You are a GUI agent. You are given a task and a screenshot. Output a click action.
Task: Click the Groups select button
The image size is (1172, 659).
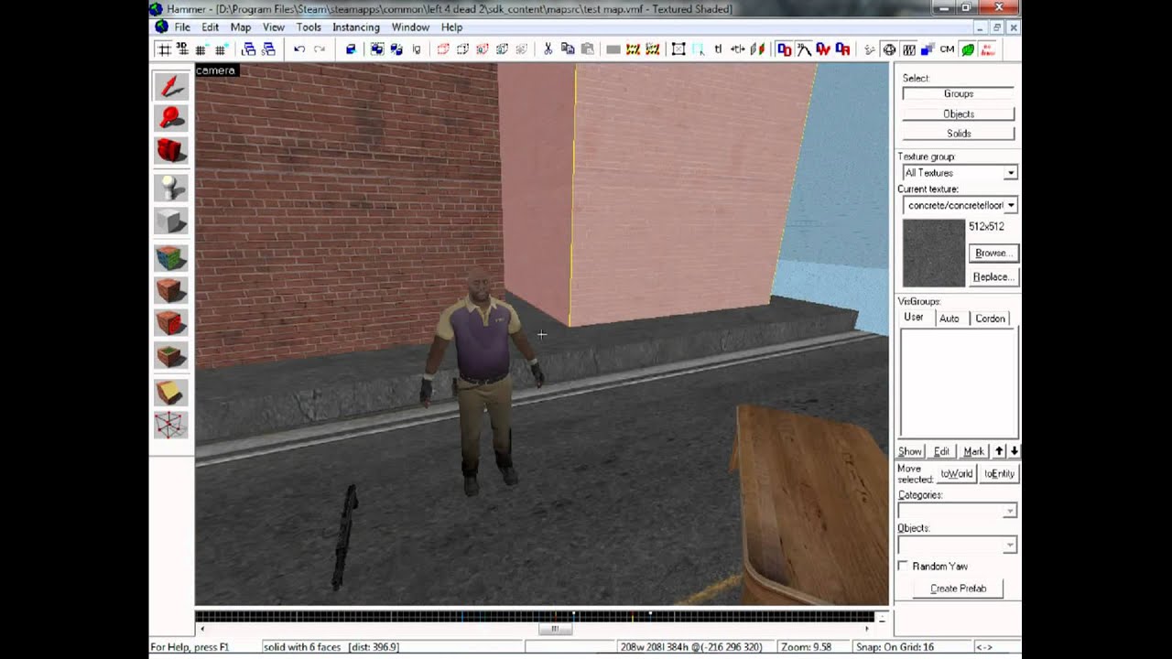pyautogui.click(x=959, y=93)
